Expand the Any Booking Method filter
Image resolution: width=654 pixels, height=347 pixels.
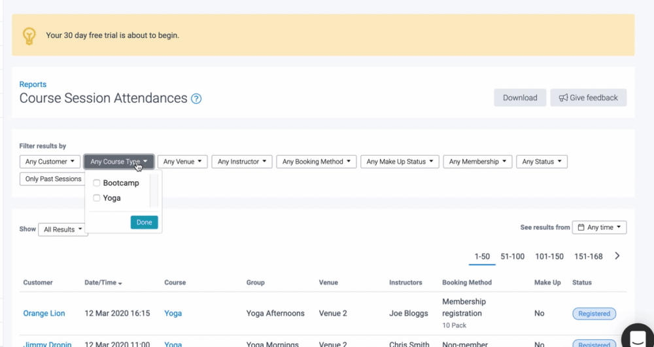point(317,162)
